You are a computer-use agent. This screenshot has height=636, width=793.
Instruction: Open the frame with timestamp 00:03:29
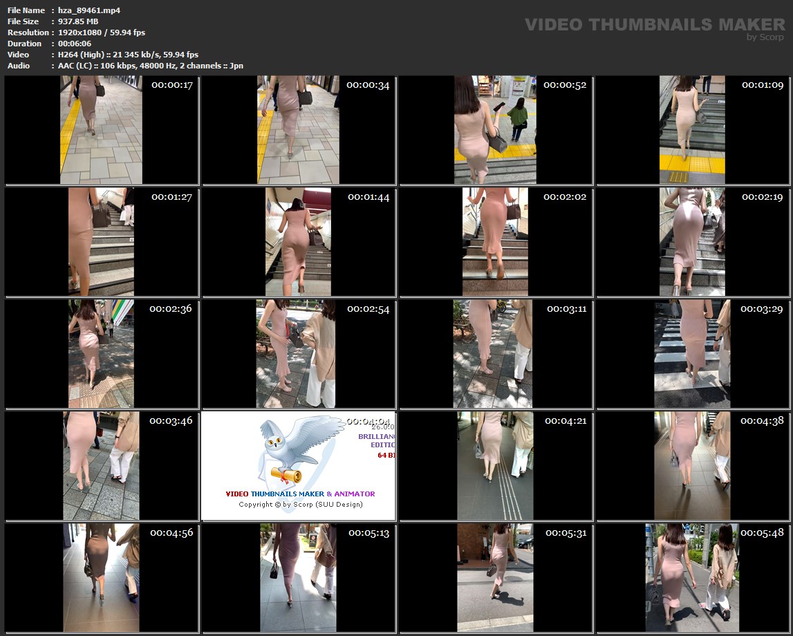coord(692,354)
